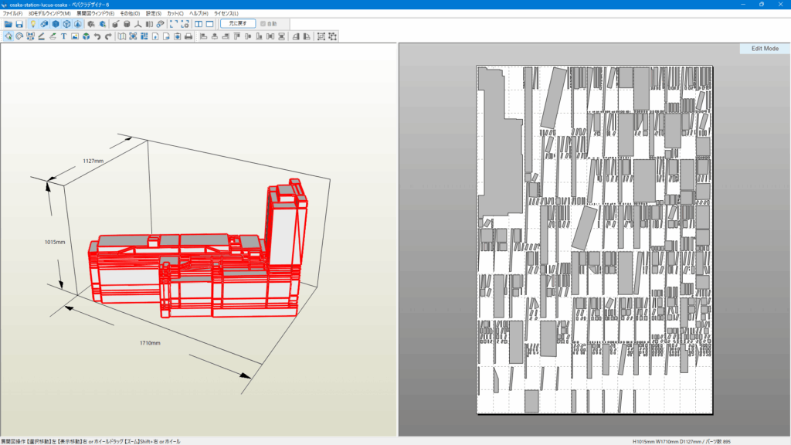The width and height of the screenshot is (791, 445).
Task: Expand the 展開図ウィンドウ(E) menu
Action: [95, 14]
